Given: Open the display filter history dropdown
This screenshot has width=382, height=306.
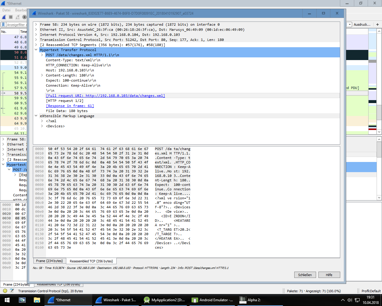Looking at the screenshot, I should coord(349,25).
